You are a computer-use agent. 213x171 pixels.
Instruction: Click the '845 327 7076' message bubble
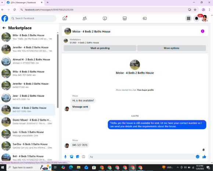tap(80, 145)
